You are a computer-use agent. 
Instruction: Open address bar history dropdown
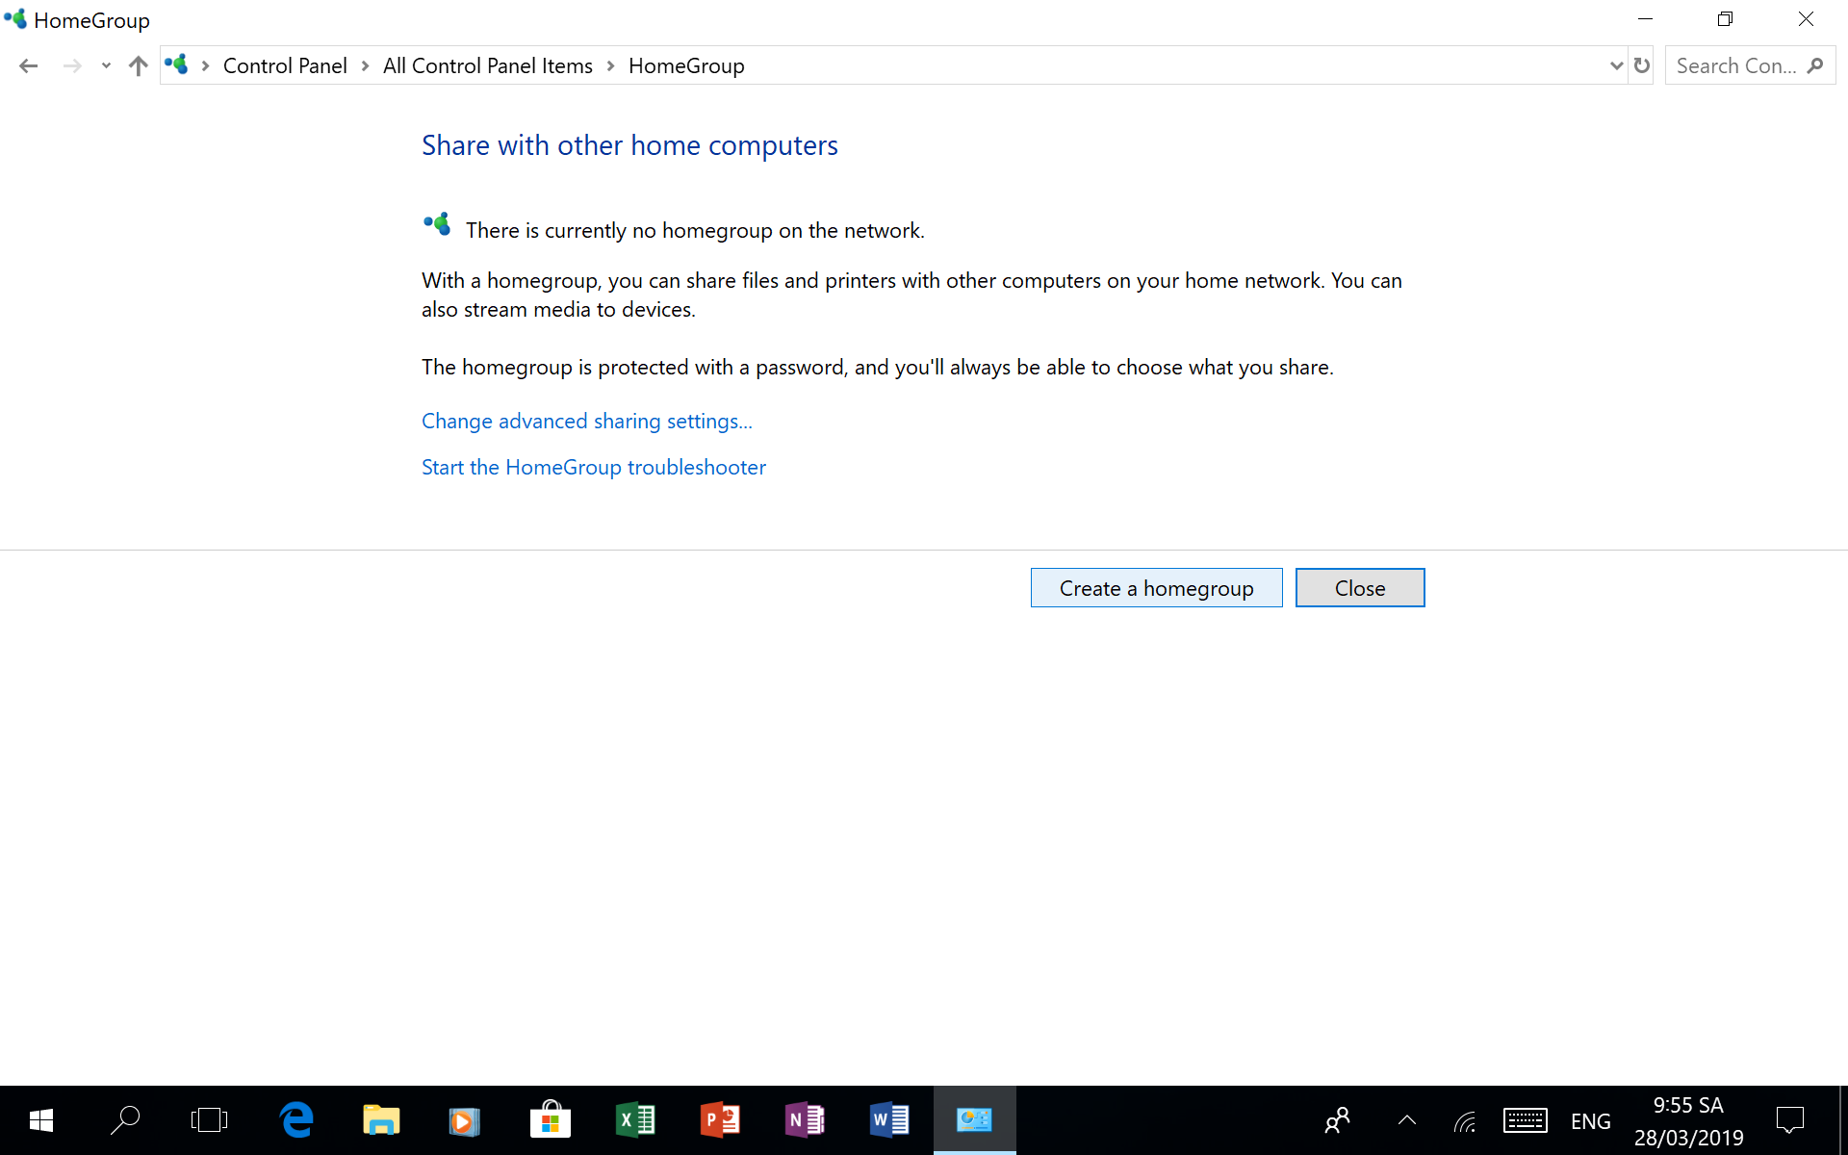click(x=1616, y=65)
